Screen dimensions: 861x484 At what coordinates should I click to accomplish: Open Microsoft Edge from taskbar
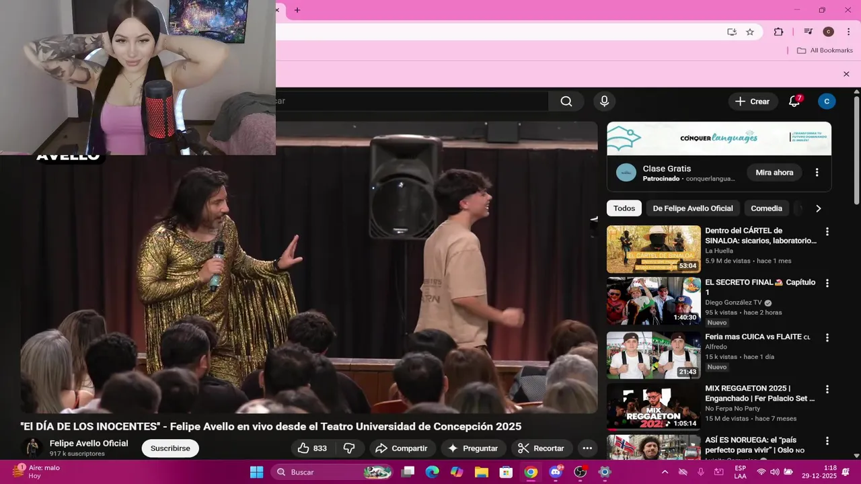click(432, 472)
